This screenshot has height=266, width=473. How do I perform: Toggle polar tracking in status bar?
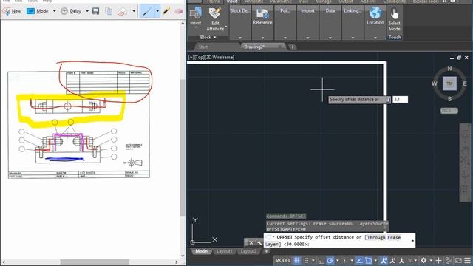pyautogui.click(x=330, y=260)
